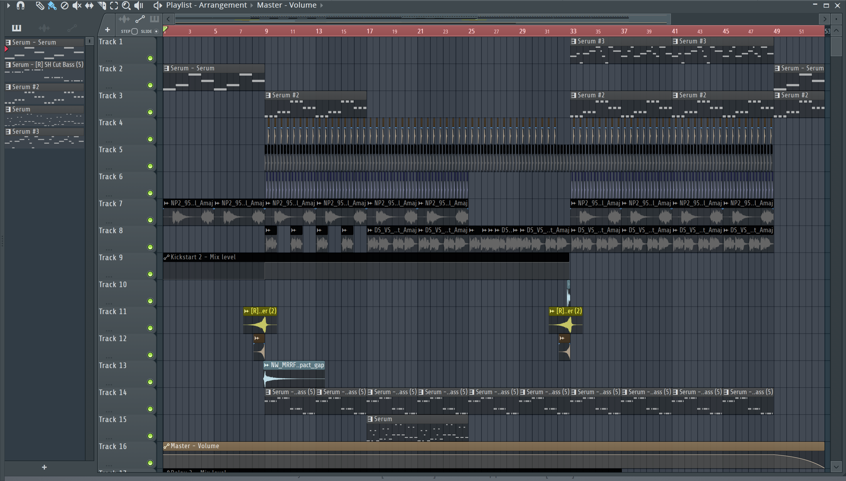Screen dimensions: 846x481
Task: Expand arrow after Master - Volume
Action: [x=321, y=5]
